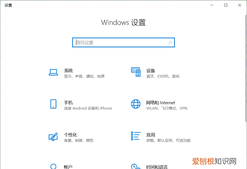Screen dimensions: 247x169
Task: Open the 帐户 settings category label
Action: 68,167
